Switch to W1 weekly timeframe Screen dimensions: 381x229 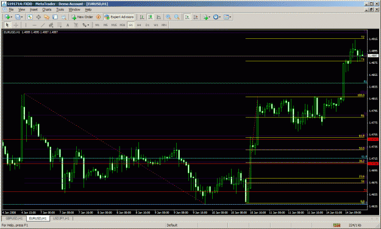[x=156, y=25]
